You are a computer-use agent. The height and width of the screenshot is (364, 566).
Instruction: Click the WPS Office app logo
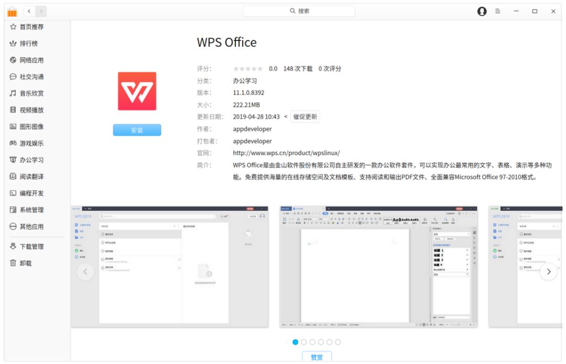(x=137, y=91)
